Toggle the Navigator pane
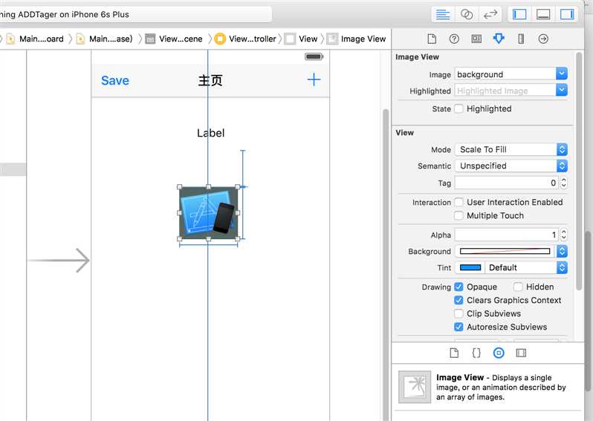 pyautogui.click(x=519, y=15)
